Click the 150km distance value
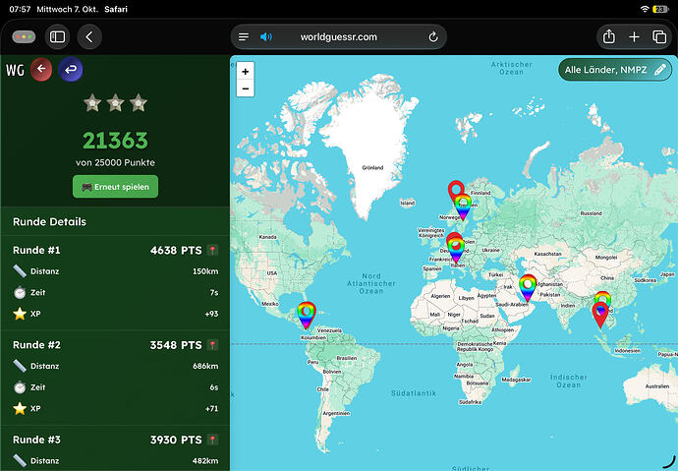The image size is (678, 471). pos(205,271)
